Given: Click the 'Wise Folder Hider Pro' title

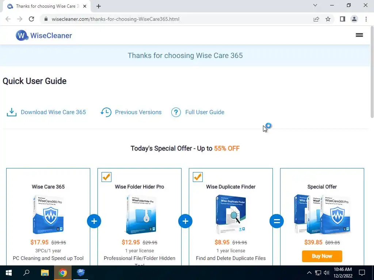Looking at the screenshot, I should point(140,187).
